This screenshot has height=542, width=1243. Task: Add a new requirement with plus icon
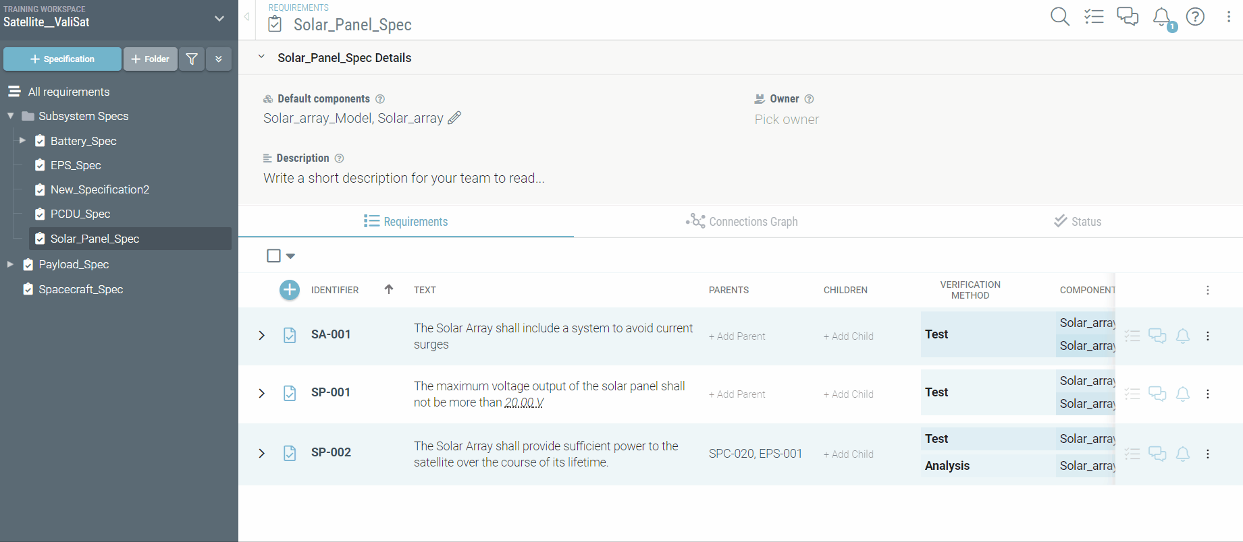tap(290, 290)
